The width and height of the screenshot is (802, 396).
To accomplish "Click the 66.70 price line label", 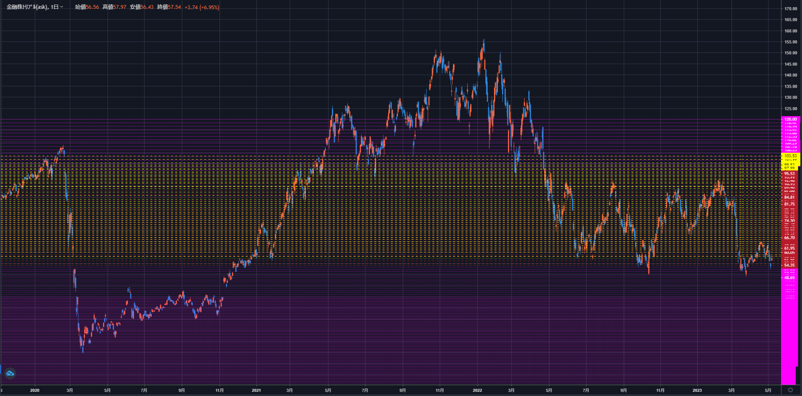I will (x=789, y=238).
